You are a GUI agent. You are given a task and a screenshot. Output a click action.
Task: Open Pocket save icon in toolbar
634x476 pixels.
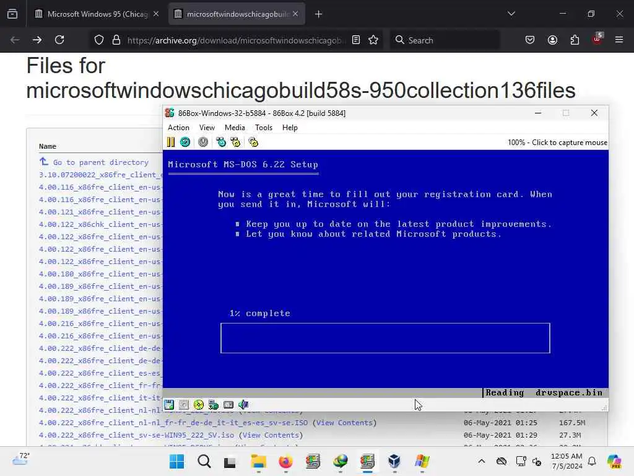coord(530,40)
